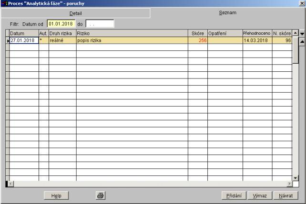Click the 'popis rizika' cell
This screenshot has width=306, height=204.
coord(132,40)
